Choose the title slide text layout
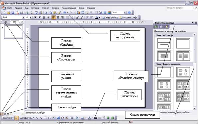The width and height of the screenshot is (198, 124). pos(164,43)
